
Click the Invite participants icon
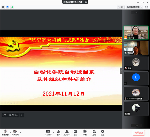tap(58, 133)
